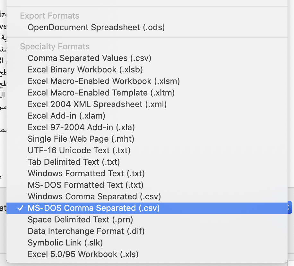Choose Data Interchange Format (.dif)
The height and width of the screenshot is (266, 294).
tap(86, 231)
